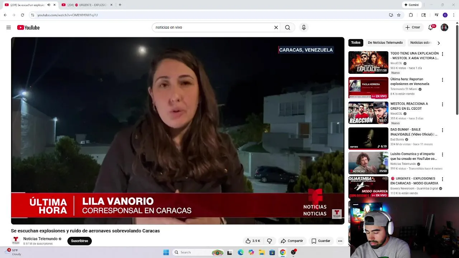
Task: Open Microsoft Store from taskbar
Action: 272,252
